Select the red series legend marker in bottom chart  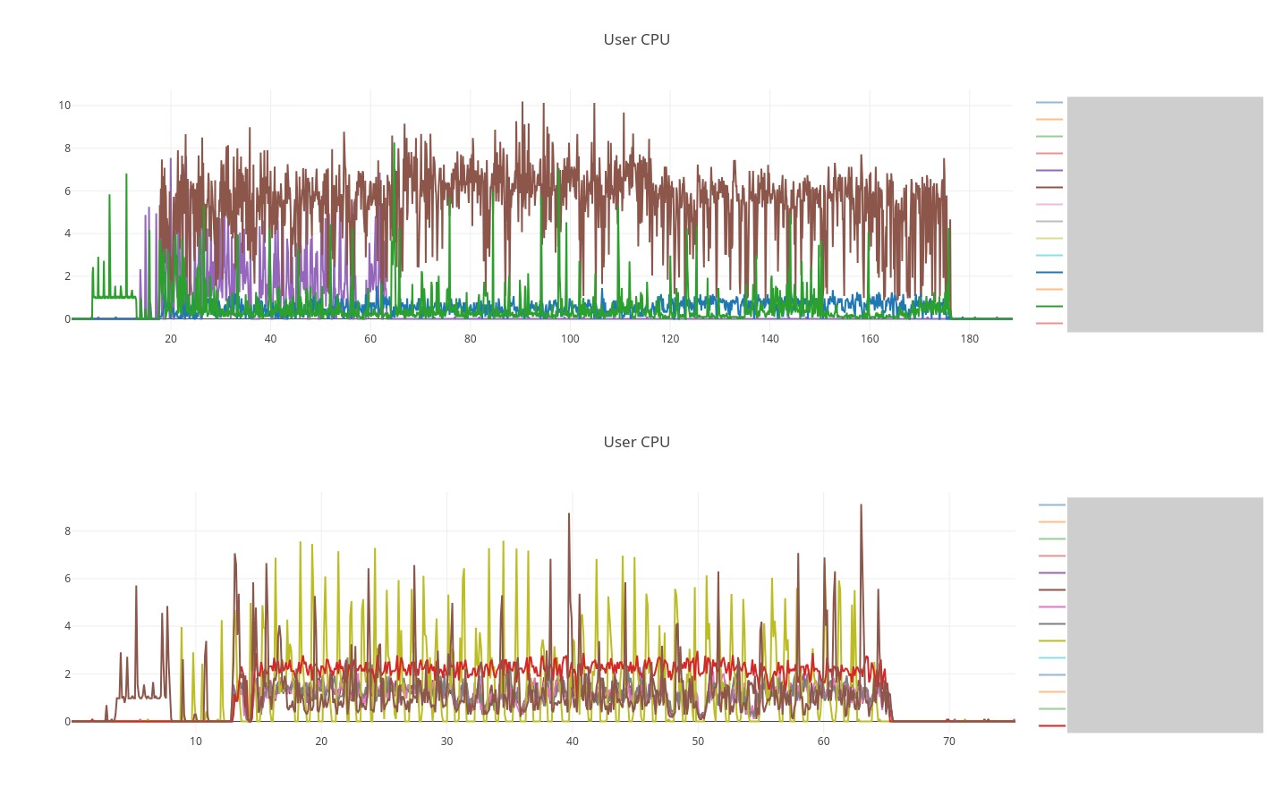tap(1051, 724)
